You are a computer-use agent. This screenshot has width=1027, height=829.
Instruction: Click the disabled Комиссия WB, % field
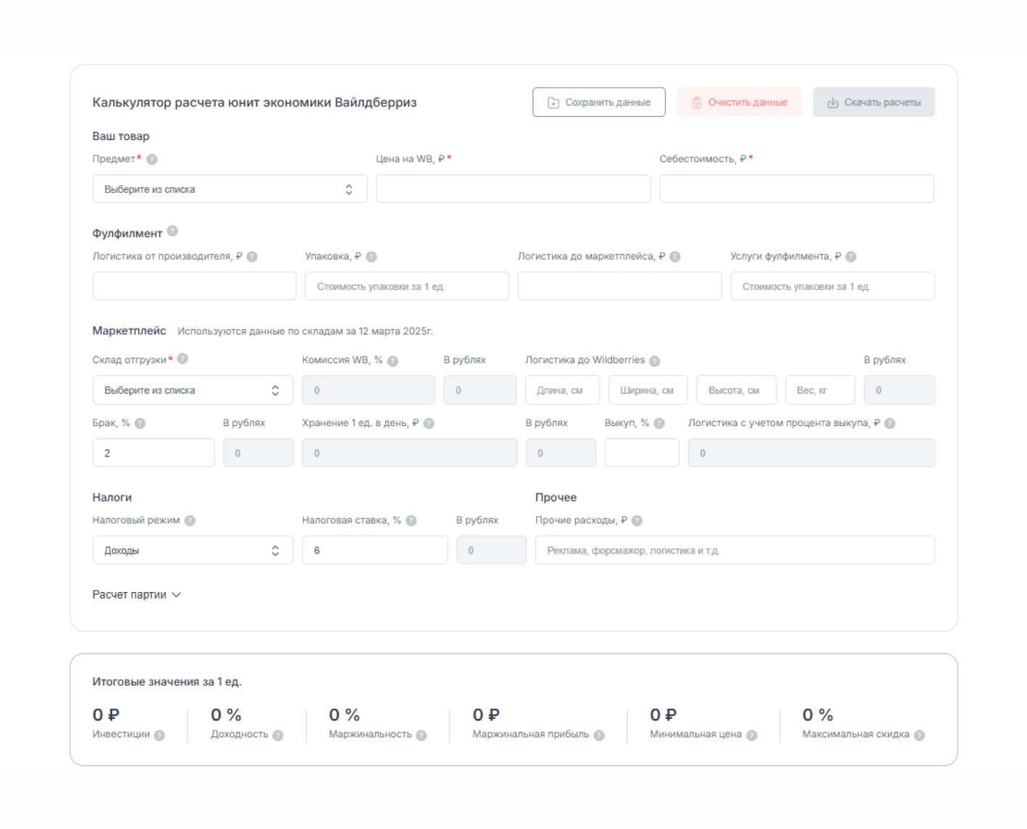pos(369,391)
